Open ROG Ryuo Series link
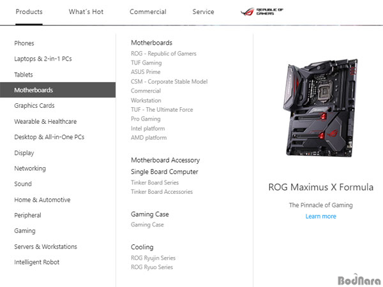 [x=152, y=267]
